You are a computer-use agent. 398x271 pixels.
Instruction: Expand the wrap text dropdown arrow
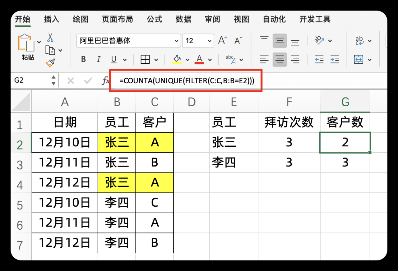pos(370,41)
